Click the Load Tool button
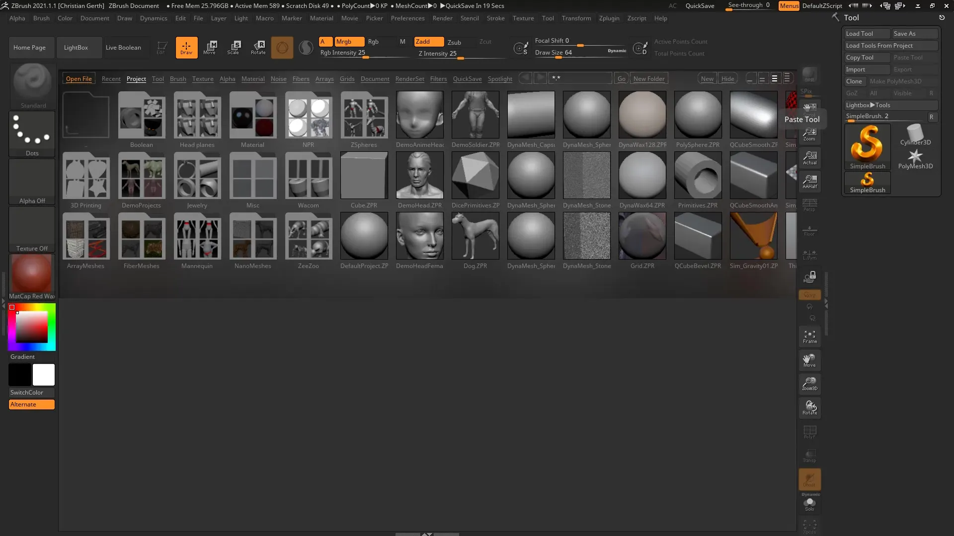Image resolution: width=954 pixels, height=536 pixels. 867,34
